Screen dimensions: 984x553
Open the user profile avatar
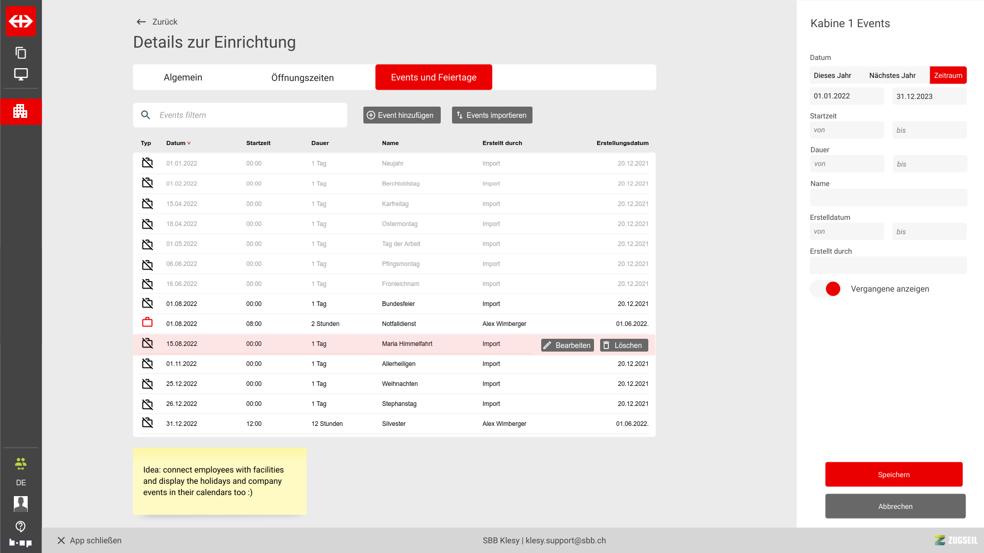pos(20,504)
